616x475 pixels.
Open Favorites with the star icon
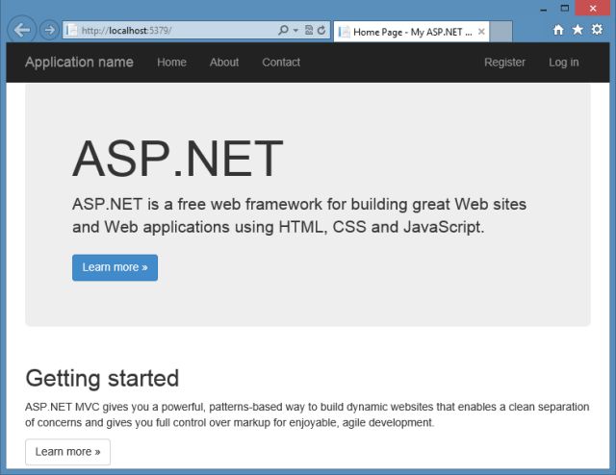[x=577, y=30]
